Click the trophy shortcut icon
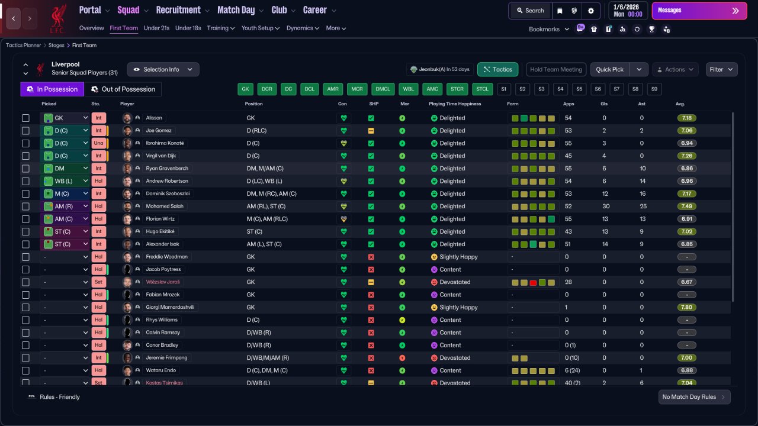 coord(651,29)
